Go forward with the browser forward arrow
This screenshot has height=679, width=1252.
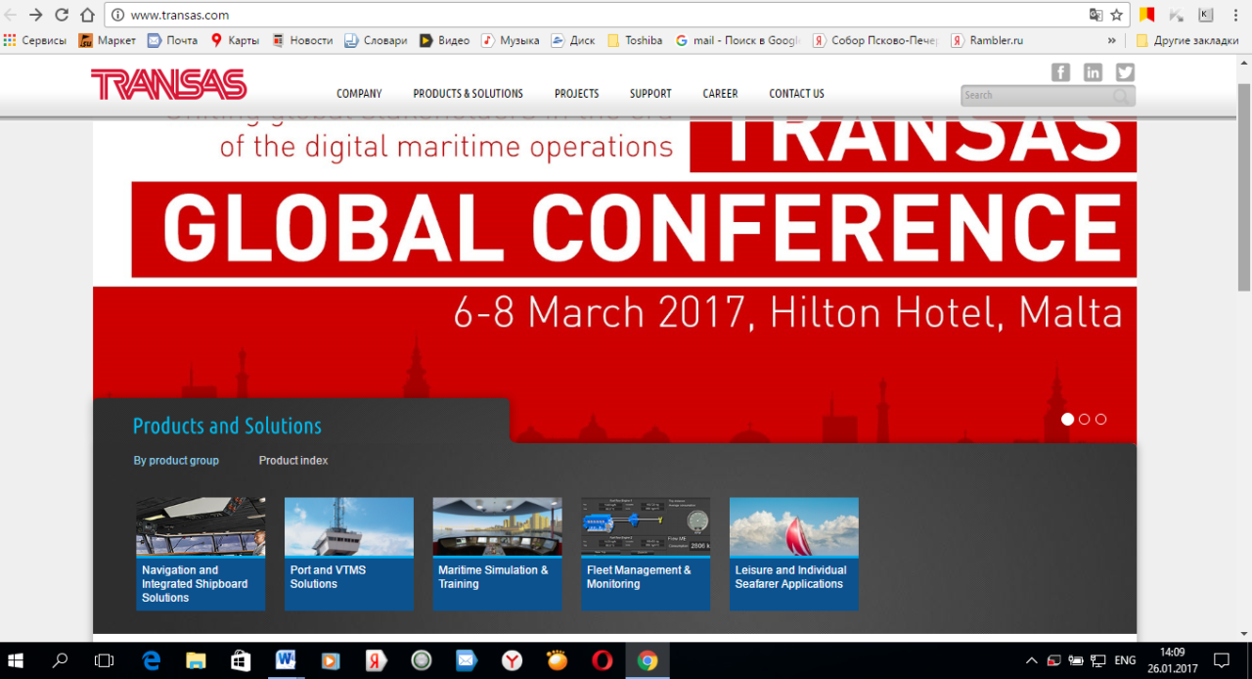click(x=36, y=15)
